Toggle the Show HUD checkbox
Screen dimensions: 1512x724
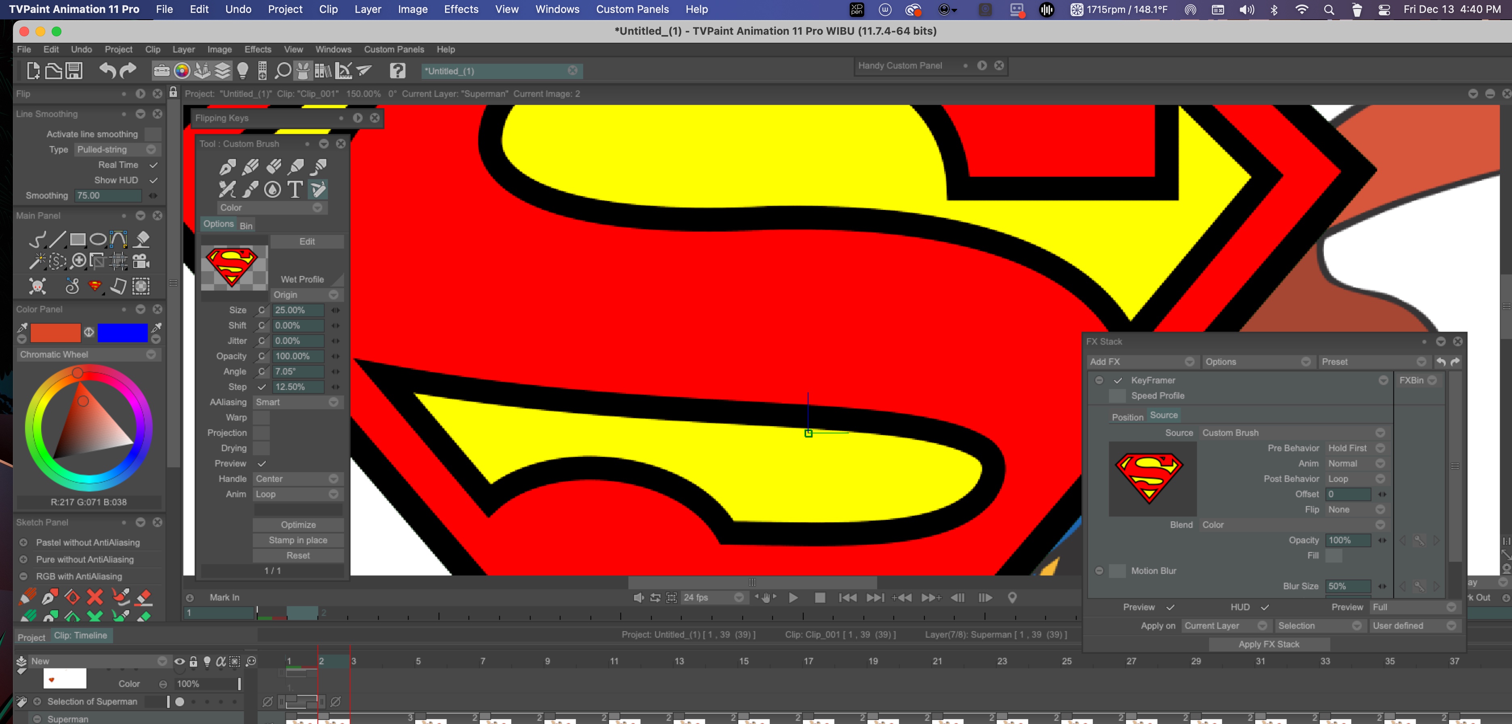[x=153, y=180]
